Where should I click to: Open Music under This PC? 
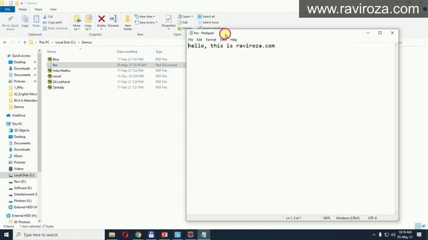(x=18, y=156)
